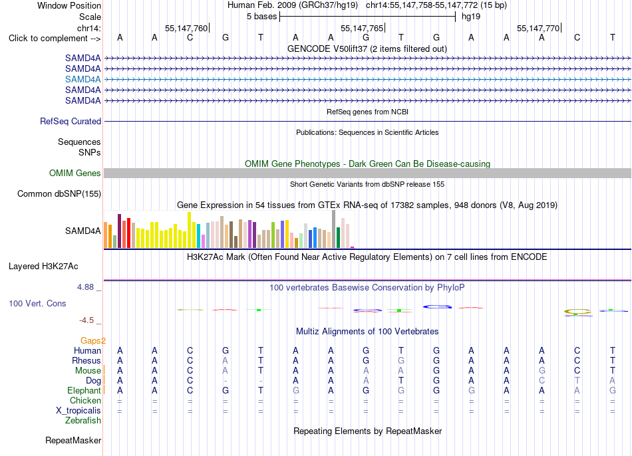Screen dimensions: 632x456
Task: Click the 100 Vert. Cons track label
Action: click(37, 303)
